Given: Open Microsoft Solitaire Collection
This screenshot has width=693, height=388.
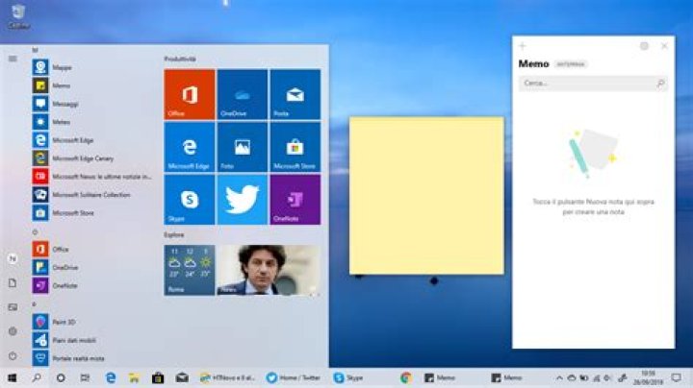Looking at the screenshot, I should click(x=90, y=194).
